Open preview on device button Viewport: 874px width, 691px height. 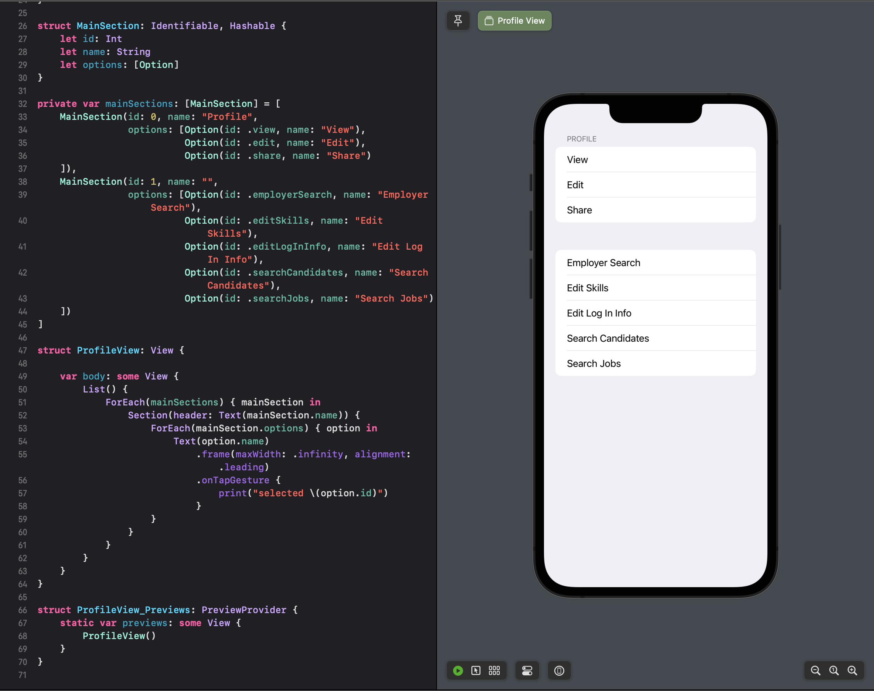click(559, 671)
